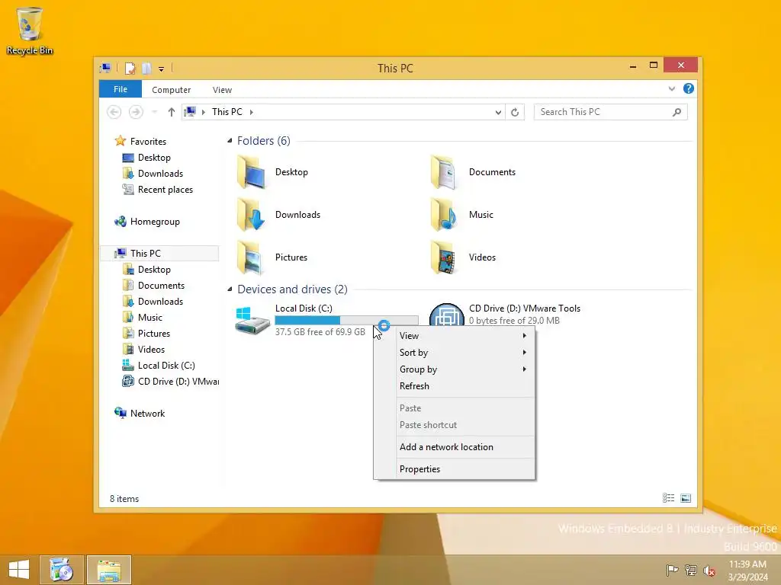The image size is (781, 585).
Task: Open the Customize Quick Access Toolbar dropdown
Action: [x=162, y=69]
